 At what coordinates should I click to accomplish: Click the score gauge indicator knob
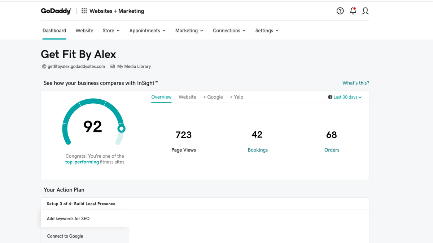click(x=122, y=129)
